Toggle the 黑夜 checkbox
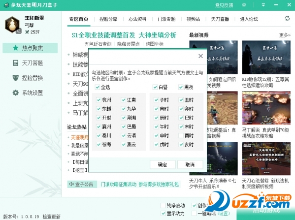Viewport: 295px width, 220px height. 181,87
